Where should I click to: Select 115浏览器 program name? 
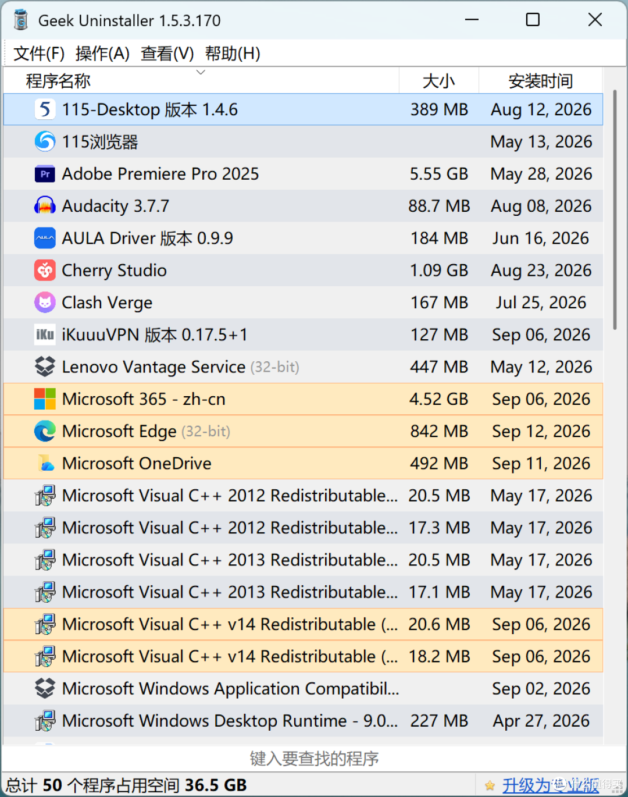click(x=100, y=142)
